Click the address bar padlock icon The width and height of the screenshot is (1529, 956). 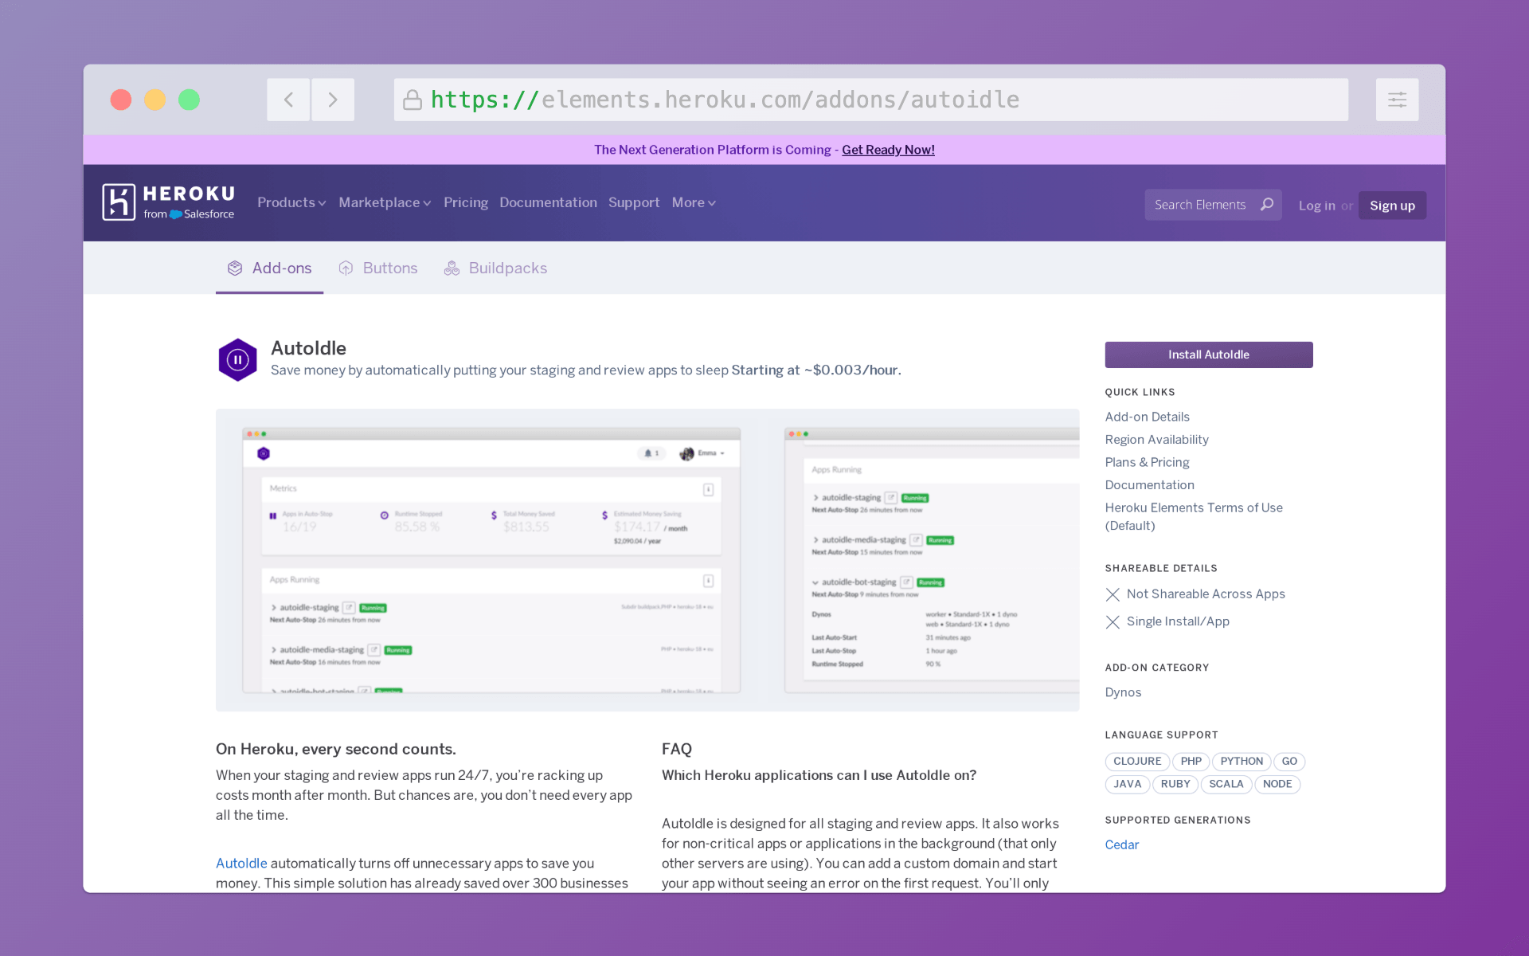pos(412,100)
